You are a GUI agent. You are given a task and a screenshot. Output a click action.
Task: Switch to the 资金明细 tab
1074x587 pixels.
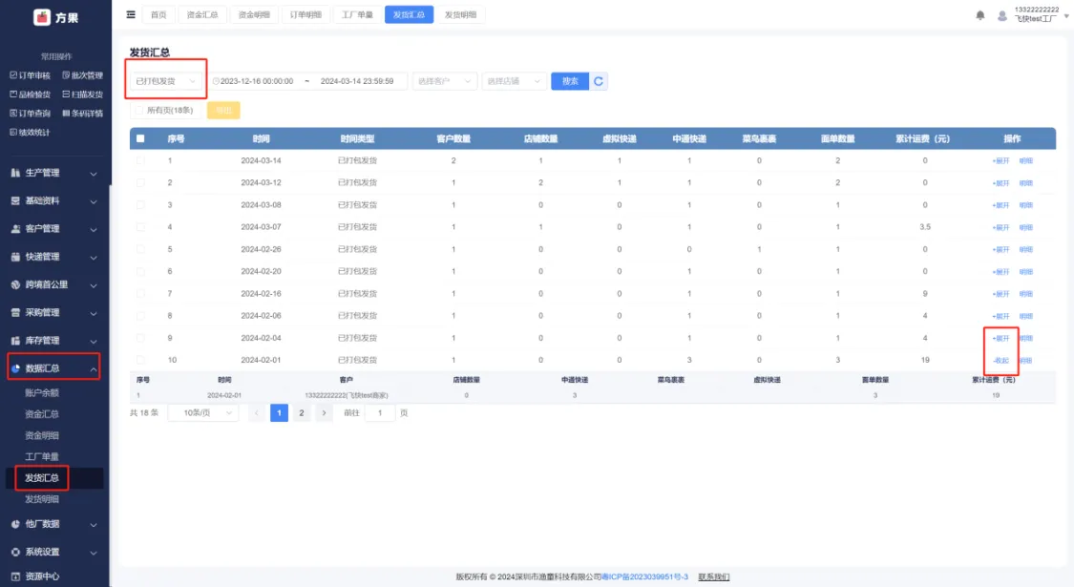click(x=253, y=14)
